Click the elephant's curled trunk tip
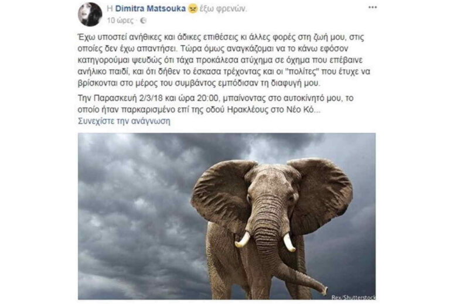 tap(322, 289)
